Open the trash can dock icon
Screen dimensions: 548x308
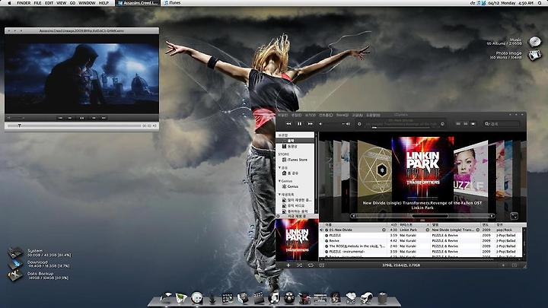click(x=383, y=298)
